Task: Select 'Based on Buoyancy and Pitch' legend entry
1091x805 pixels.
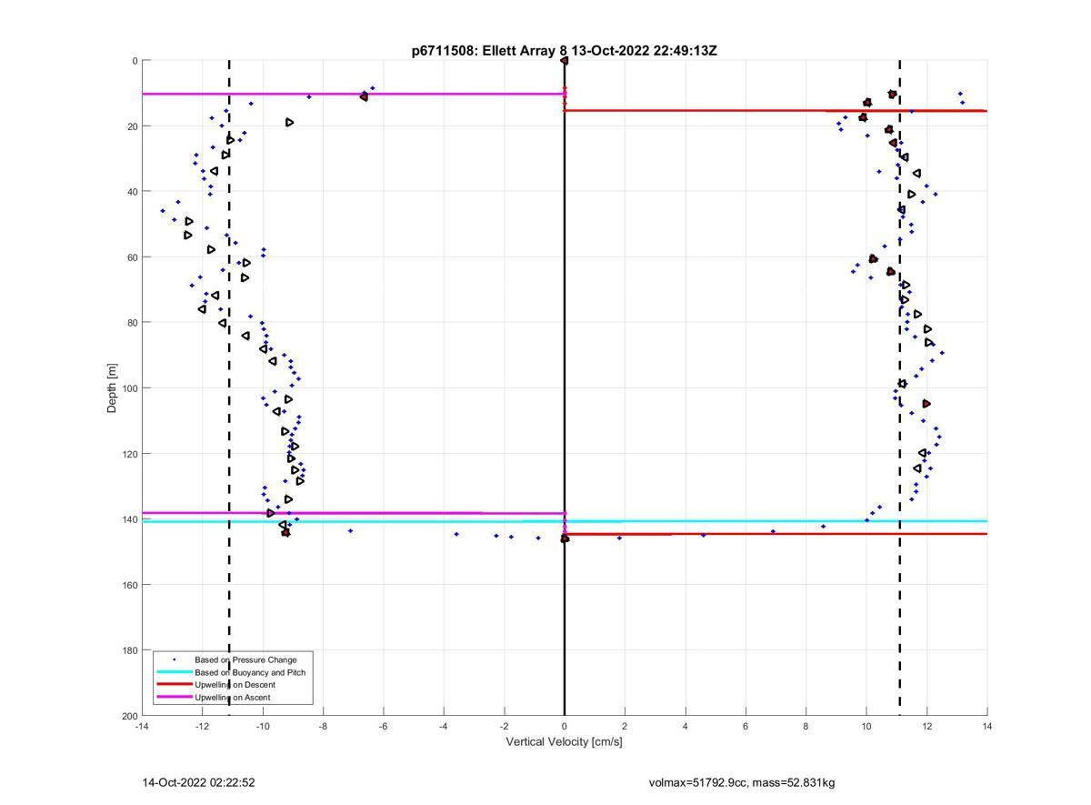Action: point(250,672)
